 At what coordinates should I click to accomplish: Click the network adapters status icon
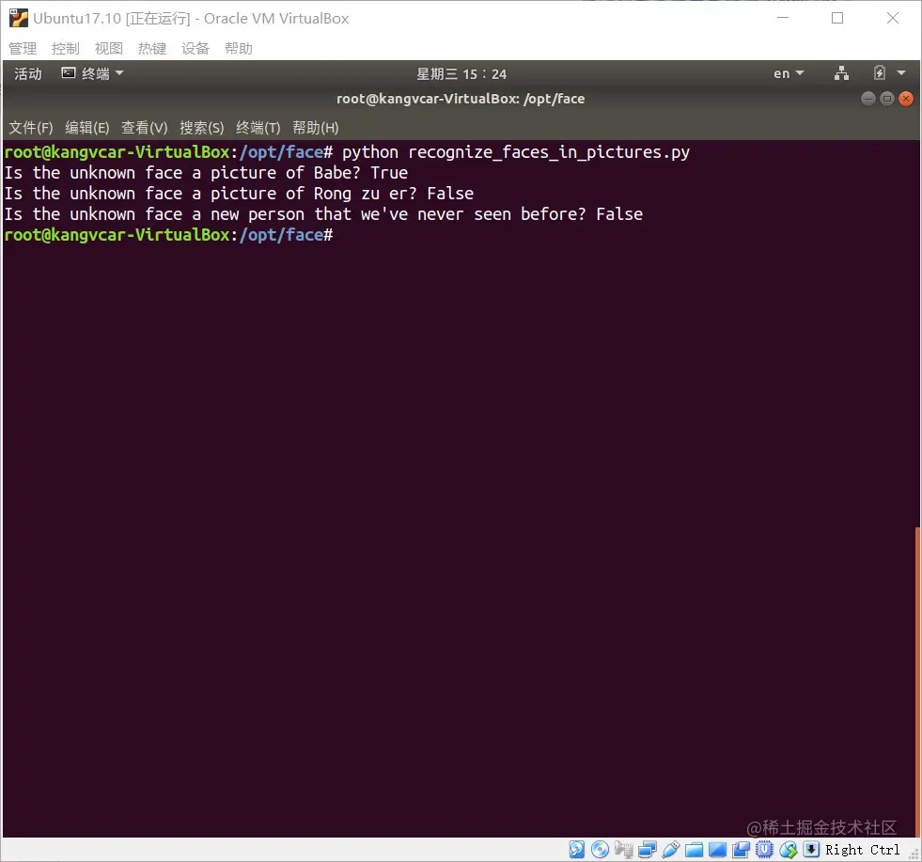tap(647, 849)
